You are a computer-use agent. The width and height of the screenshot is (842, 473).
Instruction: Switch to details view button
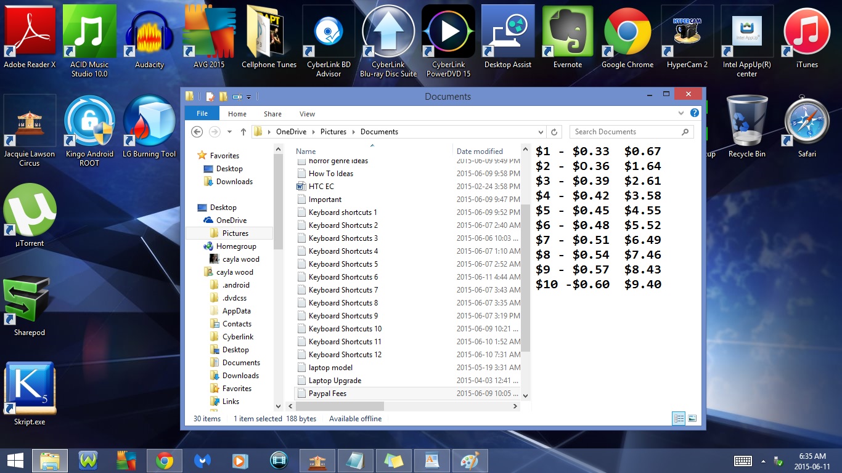point(679,418)
